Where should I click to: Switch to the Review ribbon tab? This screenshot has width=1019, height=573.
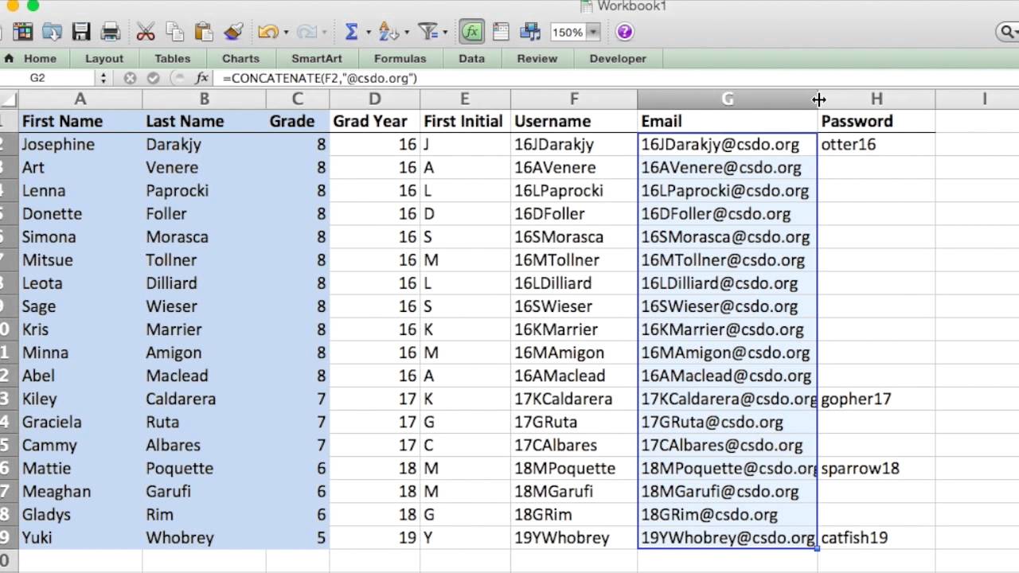coord(537,58)
